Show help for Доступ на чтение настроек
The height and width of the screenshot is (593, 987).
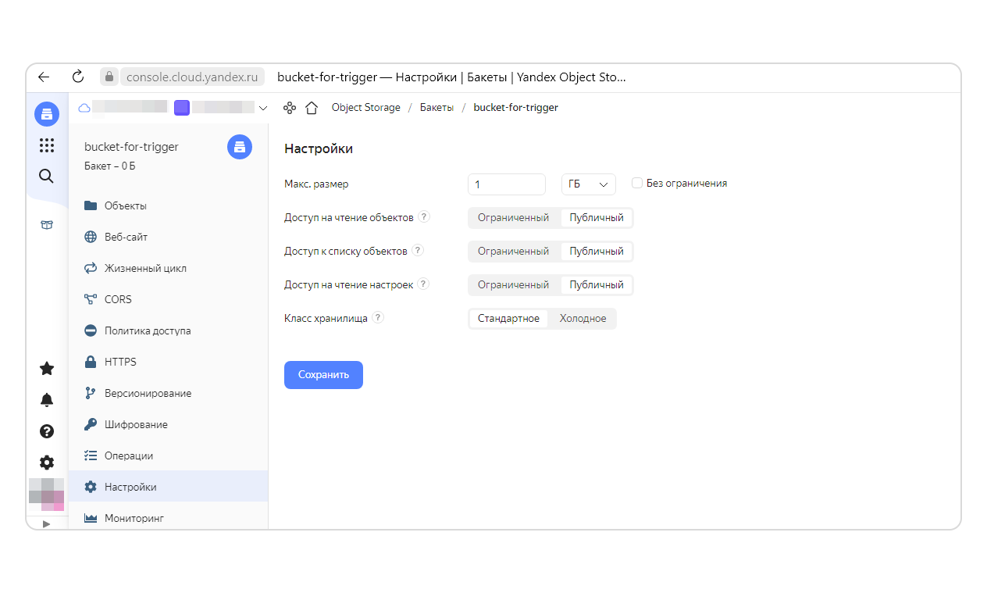(x=423, y=284)
